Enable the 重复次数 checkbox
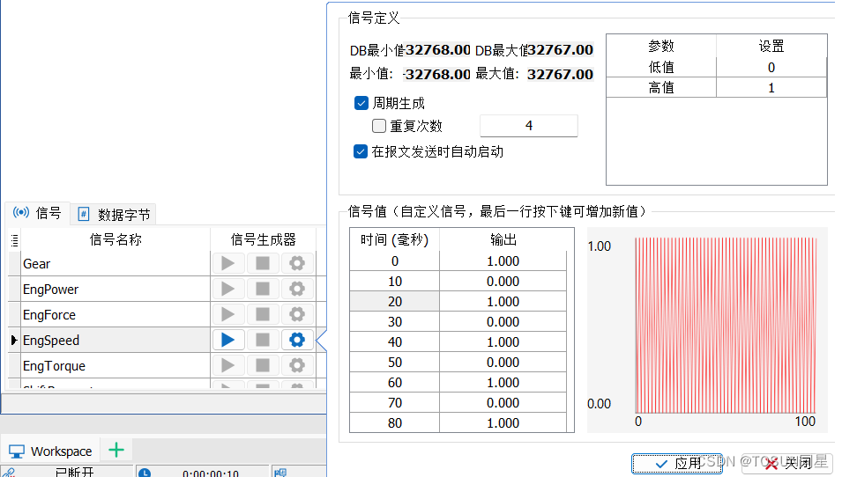The image size is (842, 477). click(379, 126)
